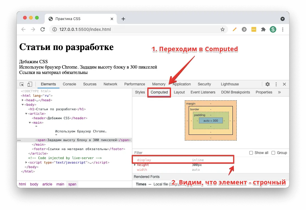Click the tab search down-arrow icon
The width and height of the screenshot is (306, 210).
pyautogui.click(x=282, y=19)
